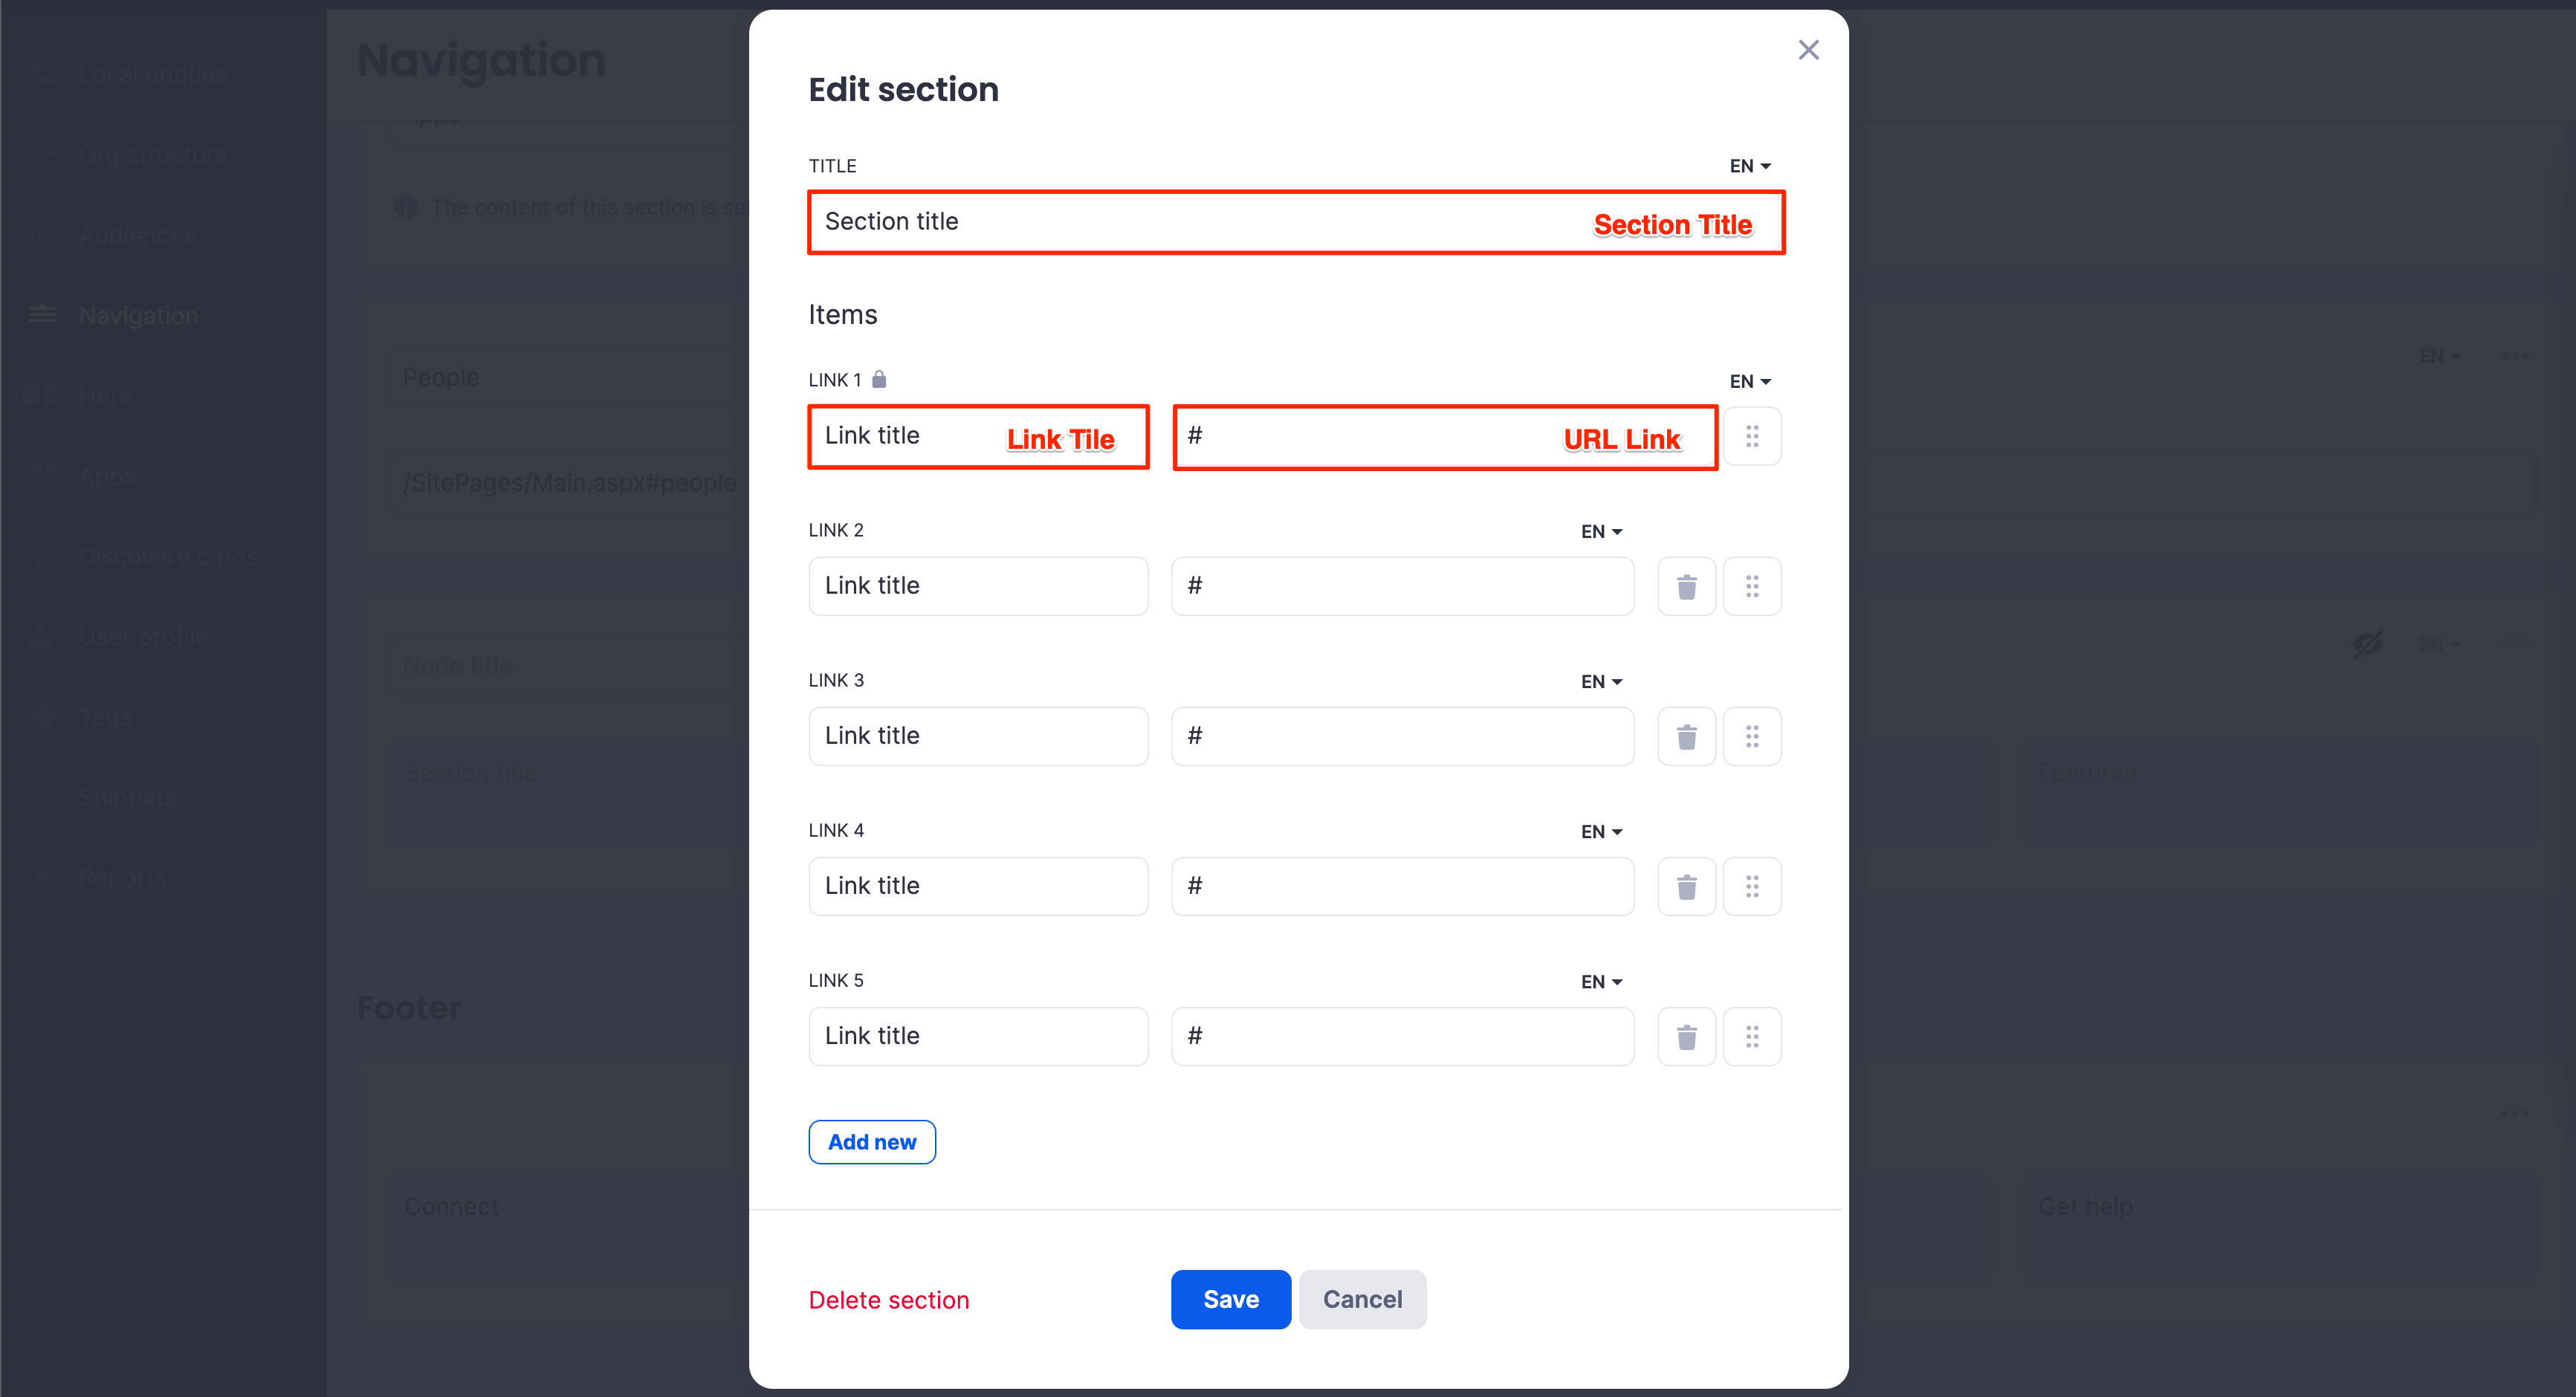Click the Save button

1230,1299
